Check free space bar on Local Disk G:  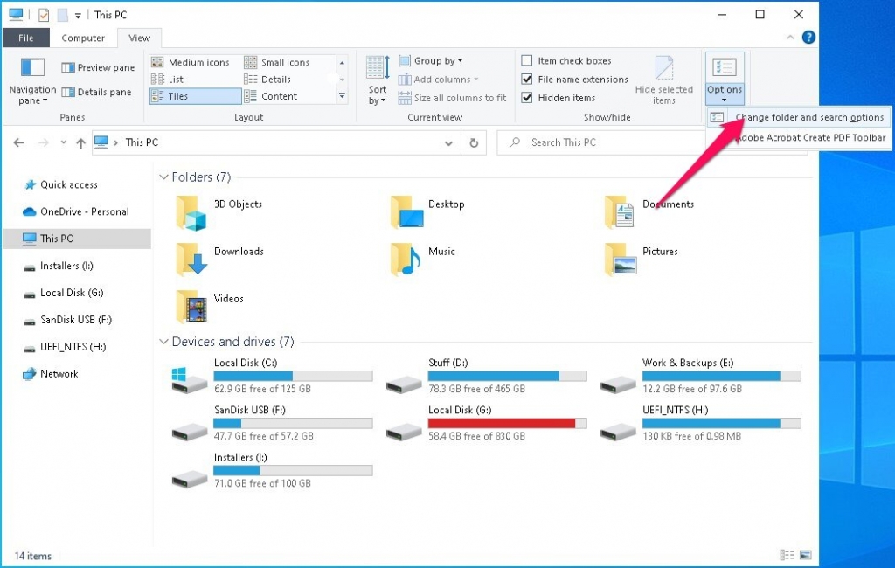pos(507,423)
